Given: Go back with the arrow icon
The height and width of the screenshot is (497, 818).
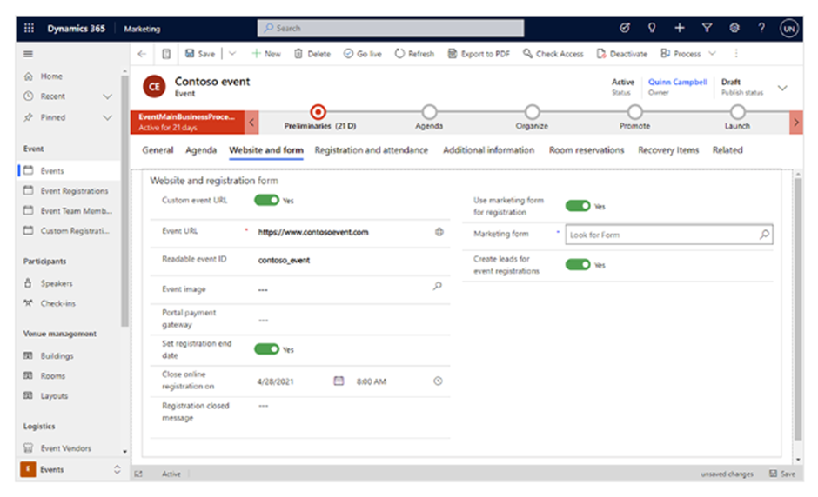Looking at the screenshot, I should click(142, 54).
